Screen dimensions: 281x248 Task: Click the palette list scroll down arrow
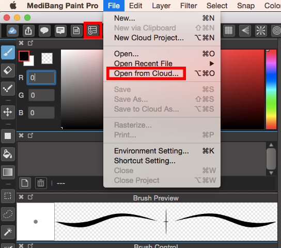coord(271,173)
